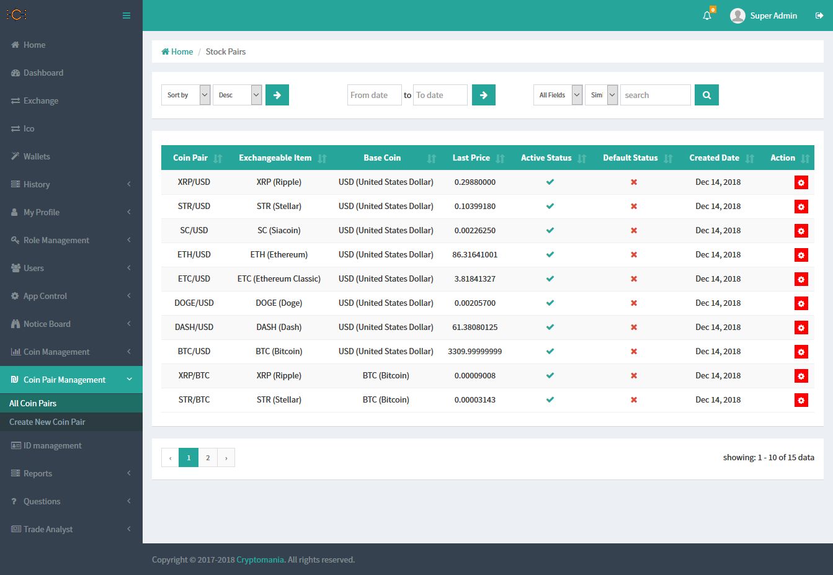Click default status cross for DASH/USD
This screenshot has height=575, width=833.
[634, 327]
